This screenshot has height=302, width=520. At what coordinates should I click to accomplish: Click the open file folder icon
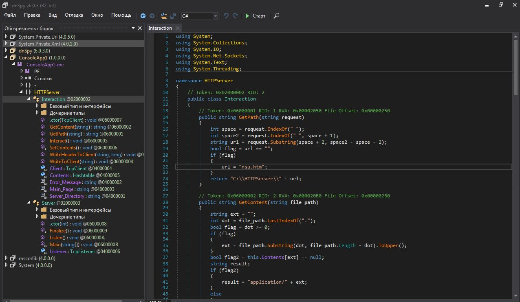coord(164,16)
